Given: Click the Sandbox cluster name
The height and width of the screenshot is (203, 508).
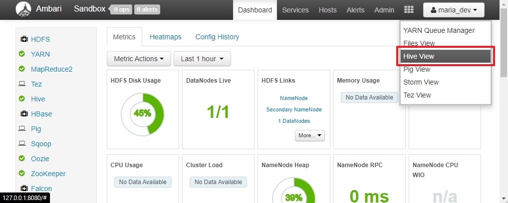Looking at the screenshot, I should (90, 9).
